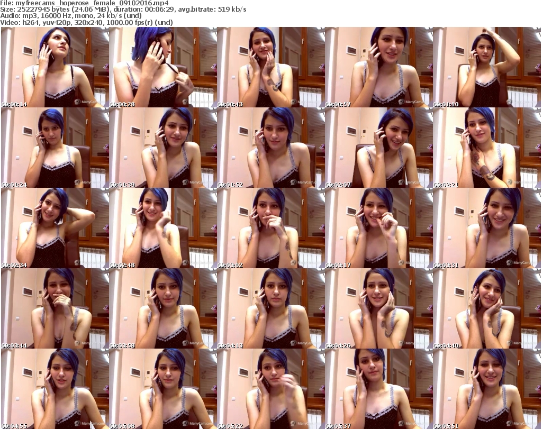542x429 pixels.
Task: Select the thumbnail at 00:01:24
Action: (x=55, y=148)
